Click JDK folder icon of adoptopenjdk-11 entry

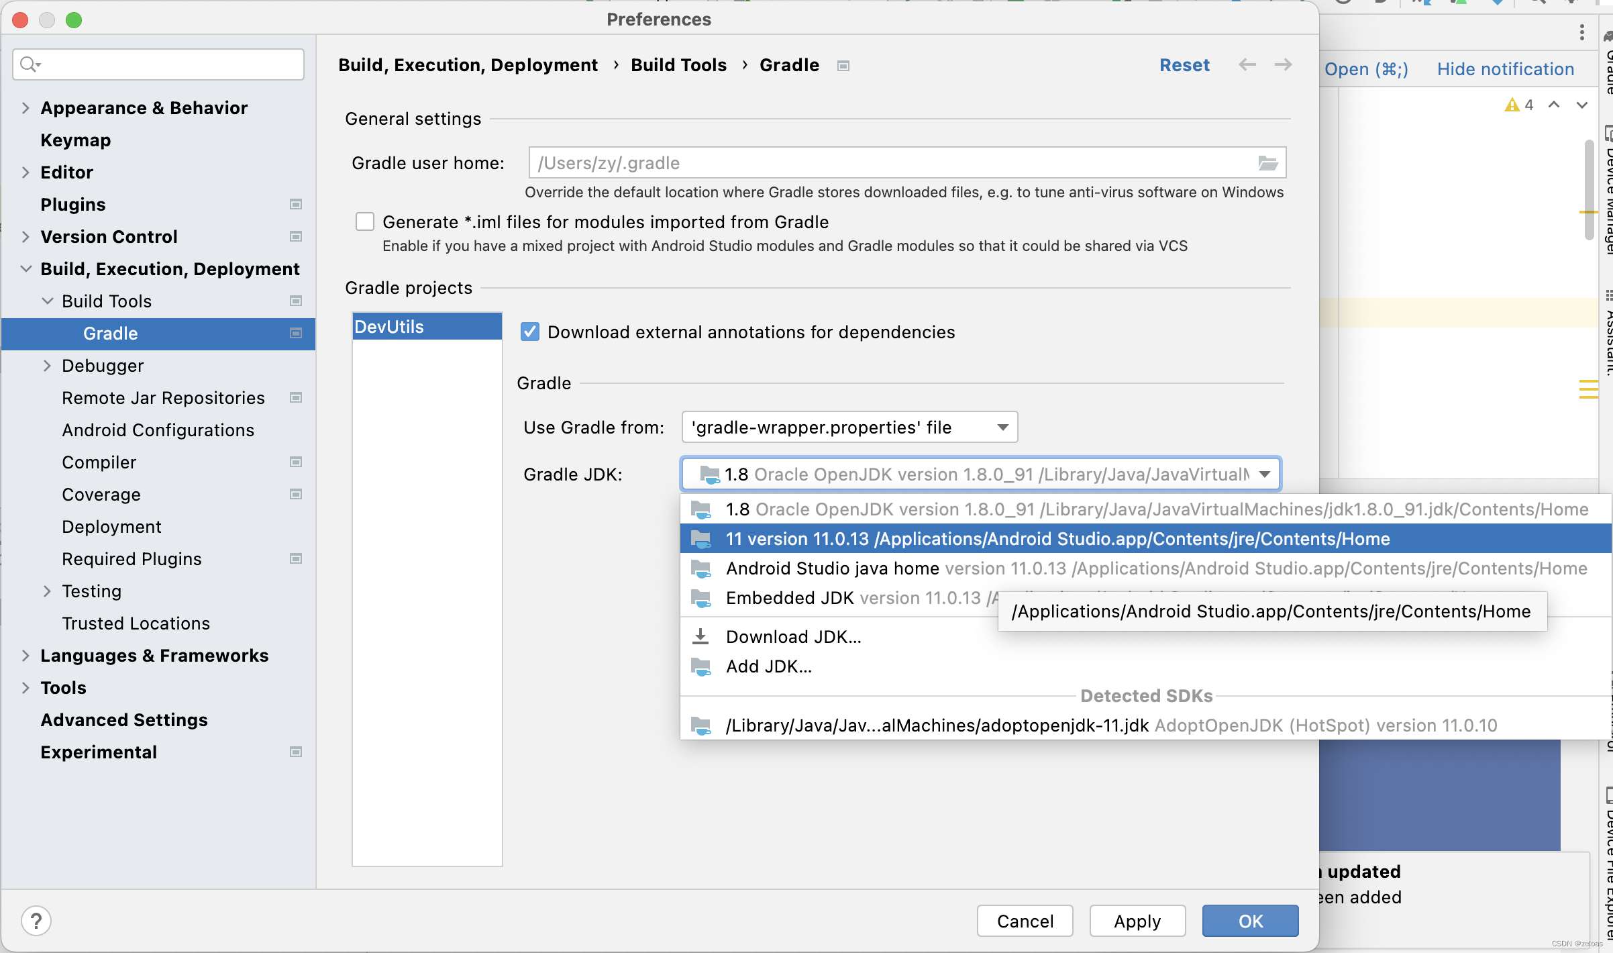pos(701,725)
